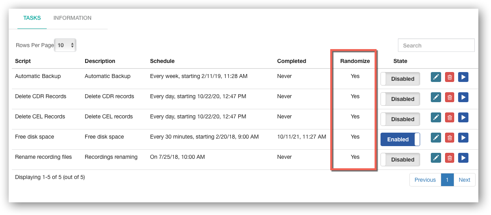Enable the Automatic Backup task toggle

click(x=400, y=79)
